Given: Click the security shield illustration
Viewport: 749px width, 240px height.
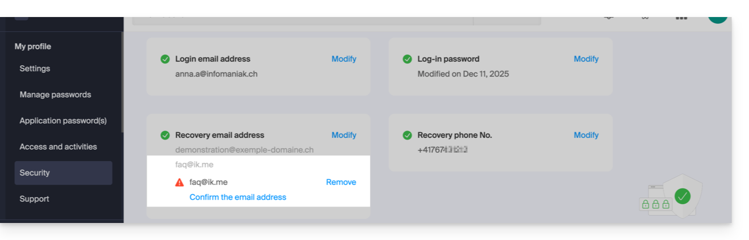Looking at the screenshot, I should pos(682,196).
